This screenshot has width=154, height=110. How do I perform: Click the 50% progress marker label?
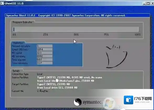click(x=76, y=35)
